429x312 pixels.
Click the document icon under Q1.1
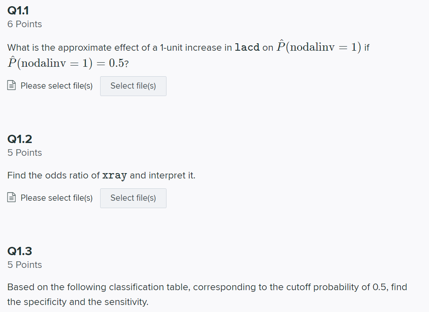(12, 85)
